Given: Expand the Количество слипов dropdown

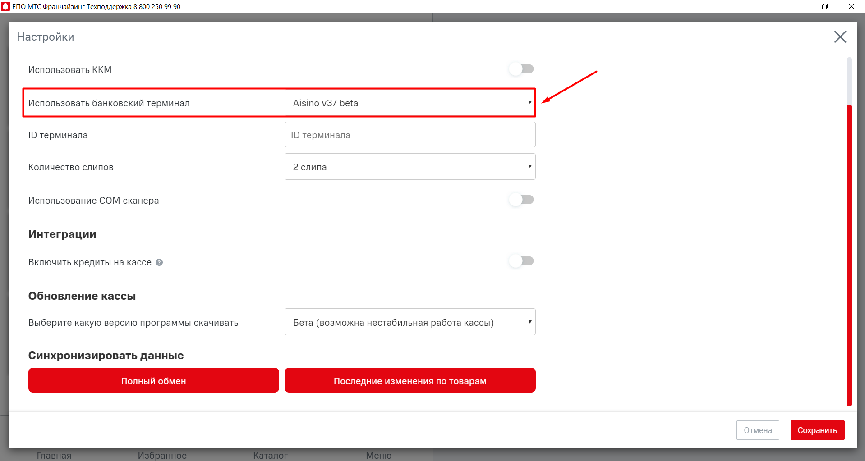Looking at the screenshot, I should [410, 167].
